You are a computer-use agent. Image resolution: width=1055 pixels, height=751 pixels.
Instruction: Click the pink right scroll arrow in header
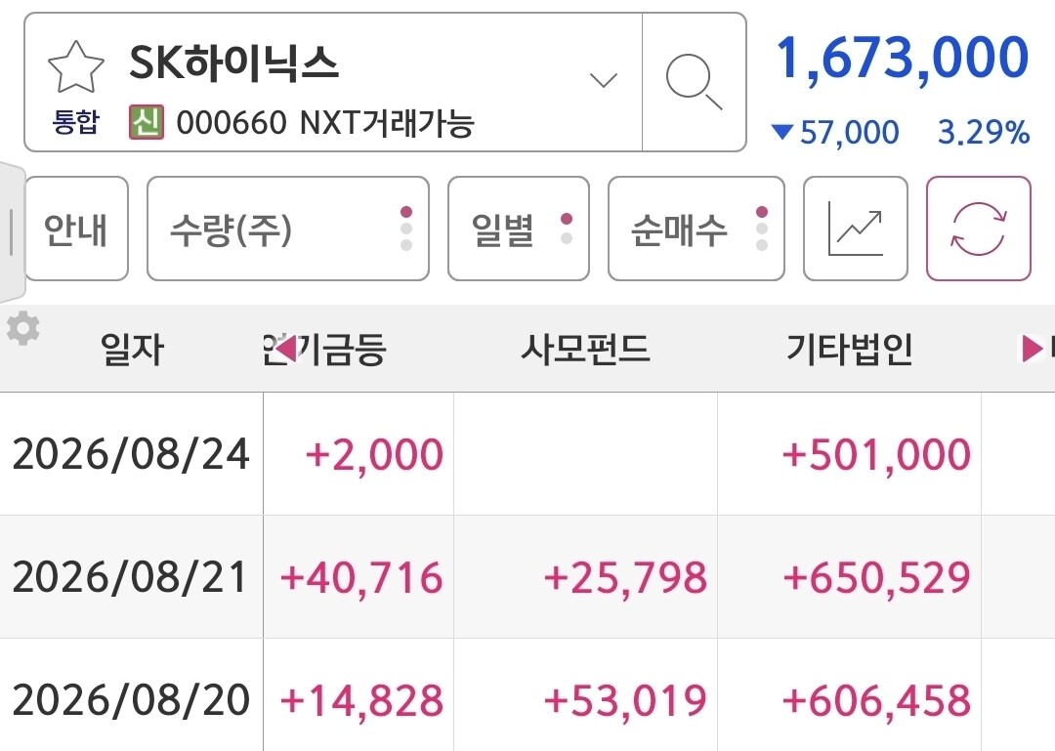pyautogui.click(x=1033, y=349)
